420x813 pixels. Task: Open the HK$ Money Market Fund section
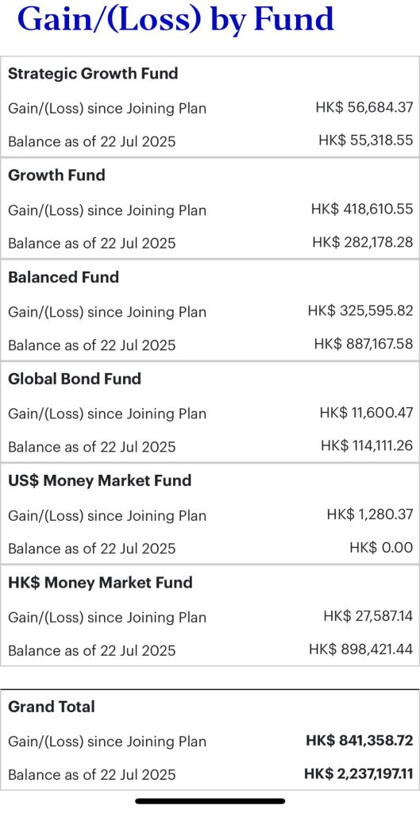(x=100, y=582)
